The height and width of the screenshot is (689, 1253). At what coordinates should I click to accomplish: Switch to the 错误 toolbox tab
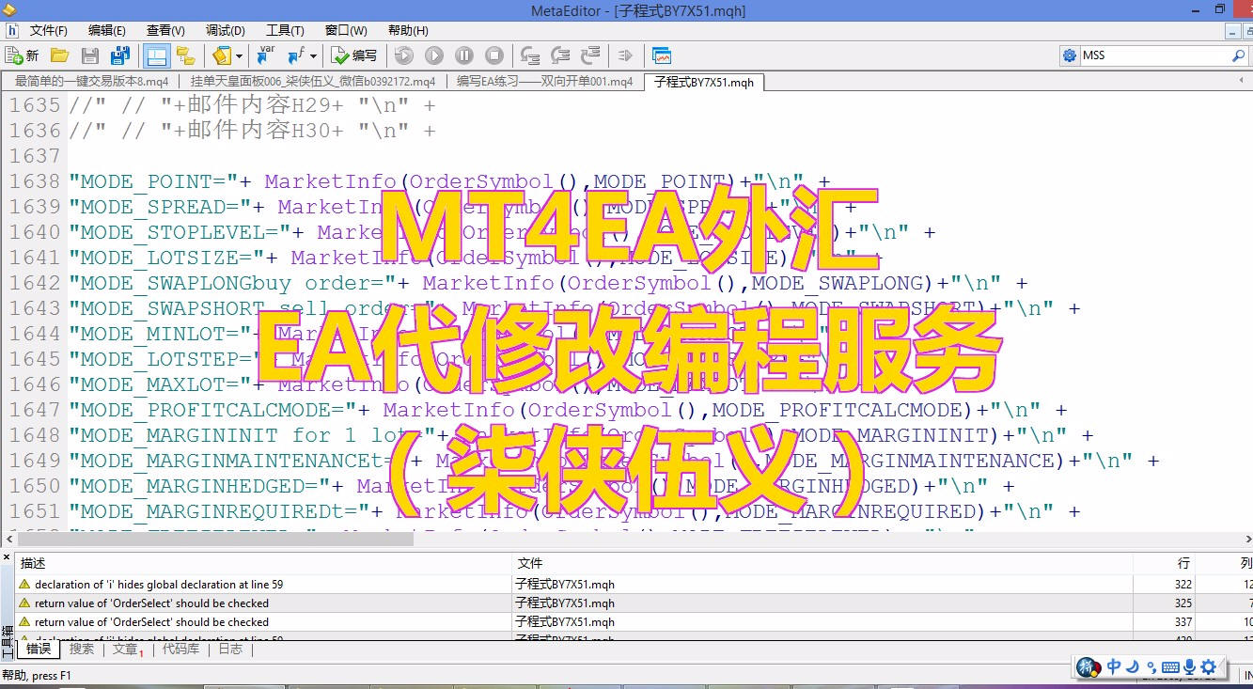point(39,649)
